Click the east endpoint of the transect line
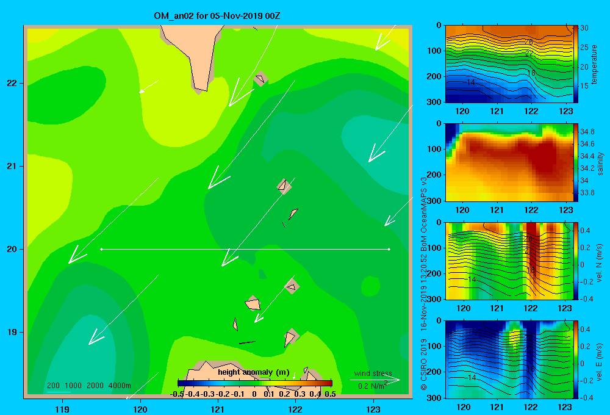The width and height of the screenshot is (610, 415). [x=389, y=249]
